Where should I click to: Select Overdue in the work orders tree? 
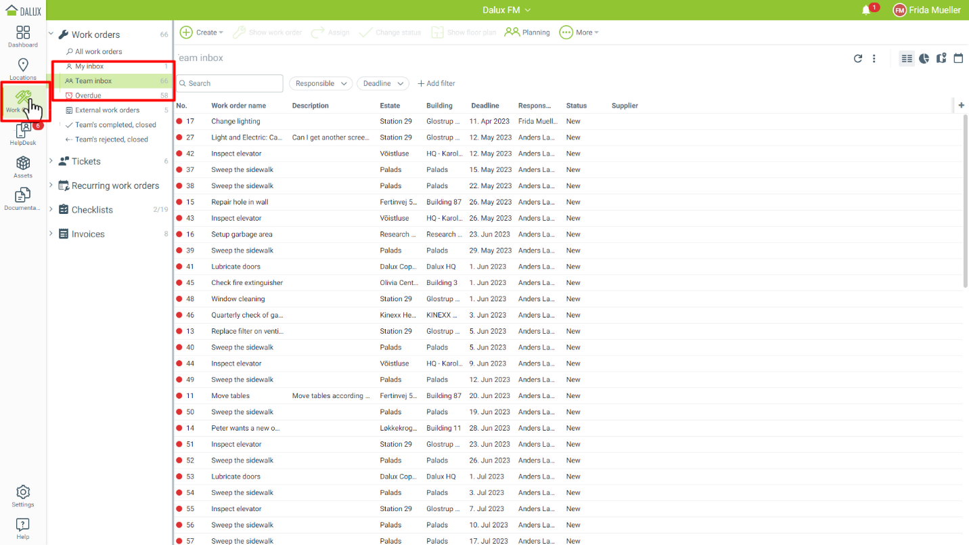tap(88, 95)
